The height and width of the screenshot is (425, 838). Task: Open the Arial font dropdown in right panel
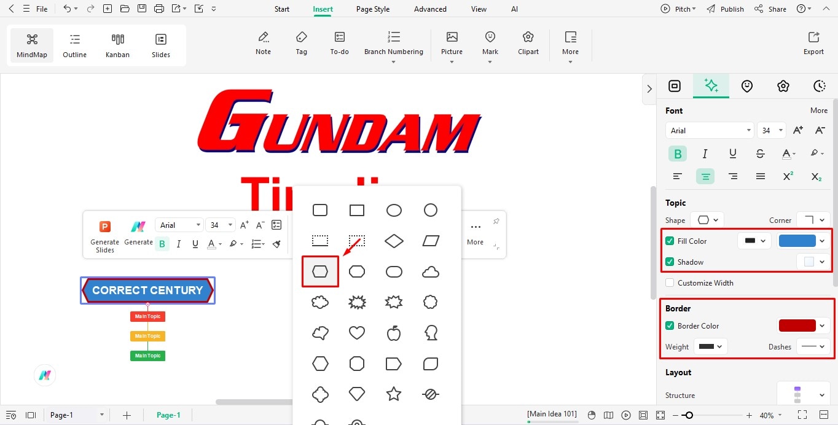tap(710, 130)
